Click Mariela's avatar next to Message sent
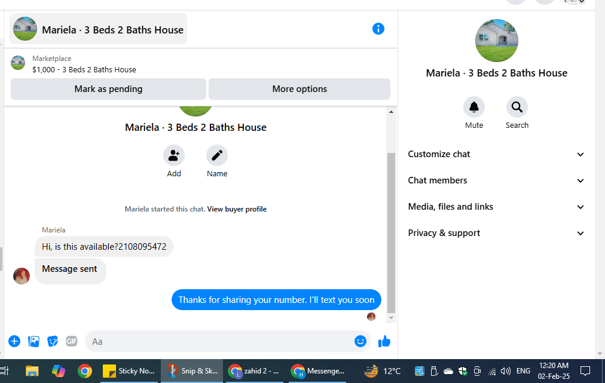The width and height of the screenshot is (605, 383). pos(22,276)
